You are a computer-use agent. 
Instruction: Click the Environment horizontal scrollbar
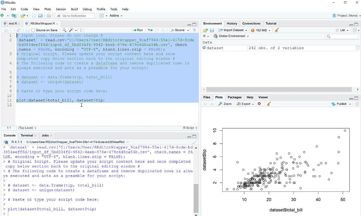coord(280,90)
